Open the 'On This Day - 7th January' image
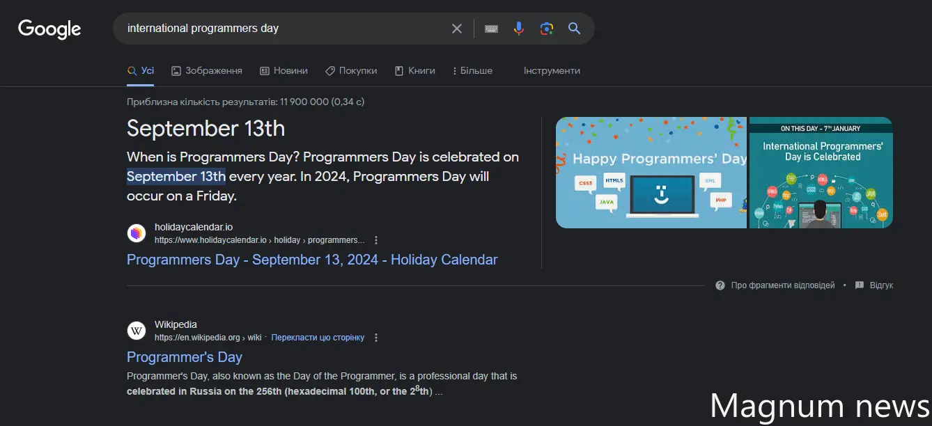The height and width of the screenshot is (426, 932). [821, 173]
